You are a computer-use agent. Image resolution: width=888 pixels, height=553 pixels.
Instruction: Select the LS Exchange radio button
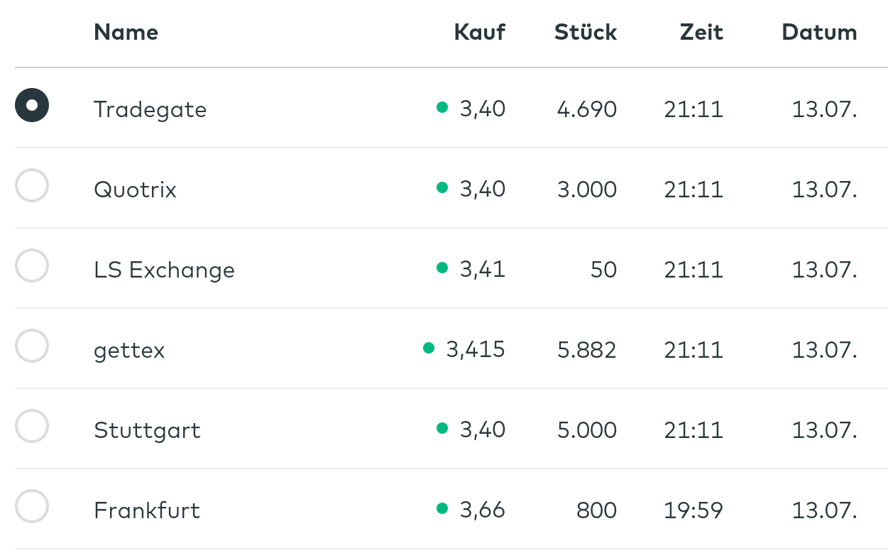point(32,266)
